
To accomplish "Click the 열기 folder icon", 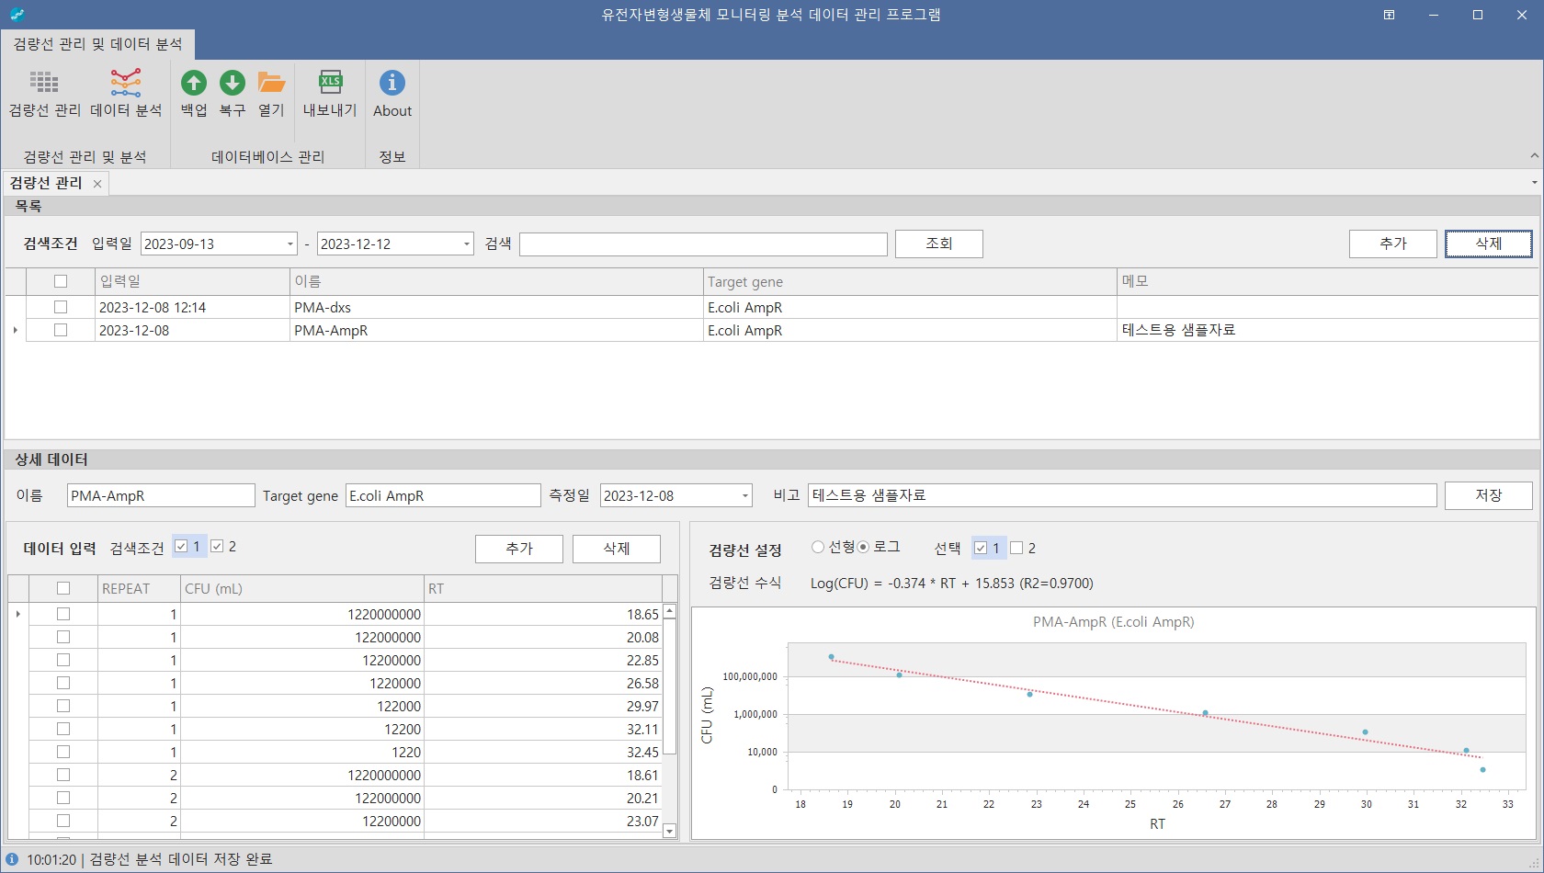I will tap(271, 84).
